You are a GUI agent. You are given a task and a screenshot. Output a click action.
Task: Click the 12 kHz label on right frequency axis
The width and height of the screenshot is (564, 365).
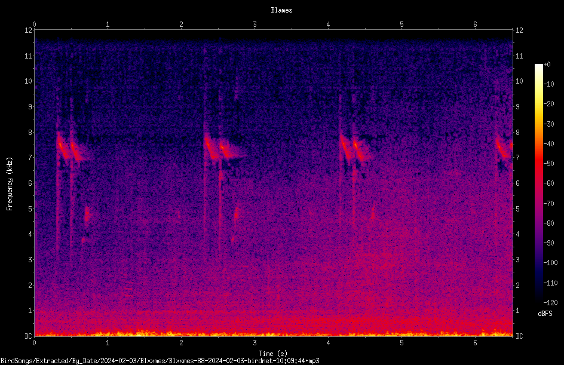[519, 30]
